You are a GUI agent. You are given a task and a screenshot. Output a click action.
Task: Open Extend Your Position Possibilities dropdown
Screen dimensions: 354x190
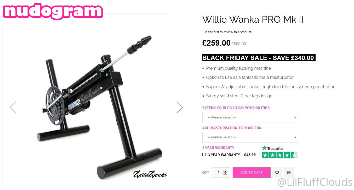coord(250,117)
